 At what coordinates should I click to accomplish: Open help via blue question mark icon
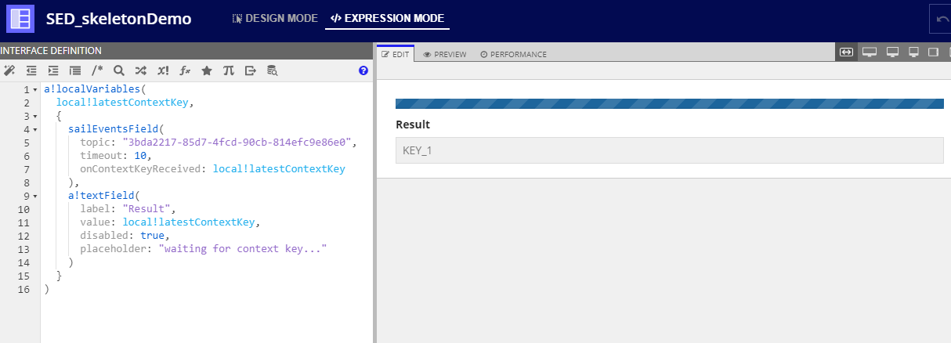pos(363,70)
